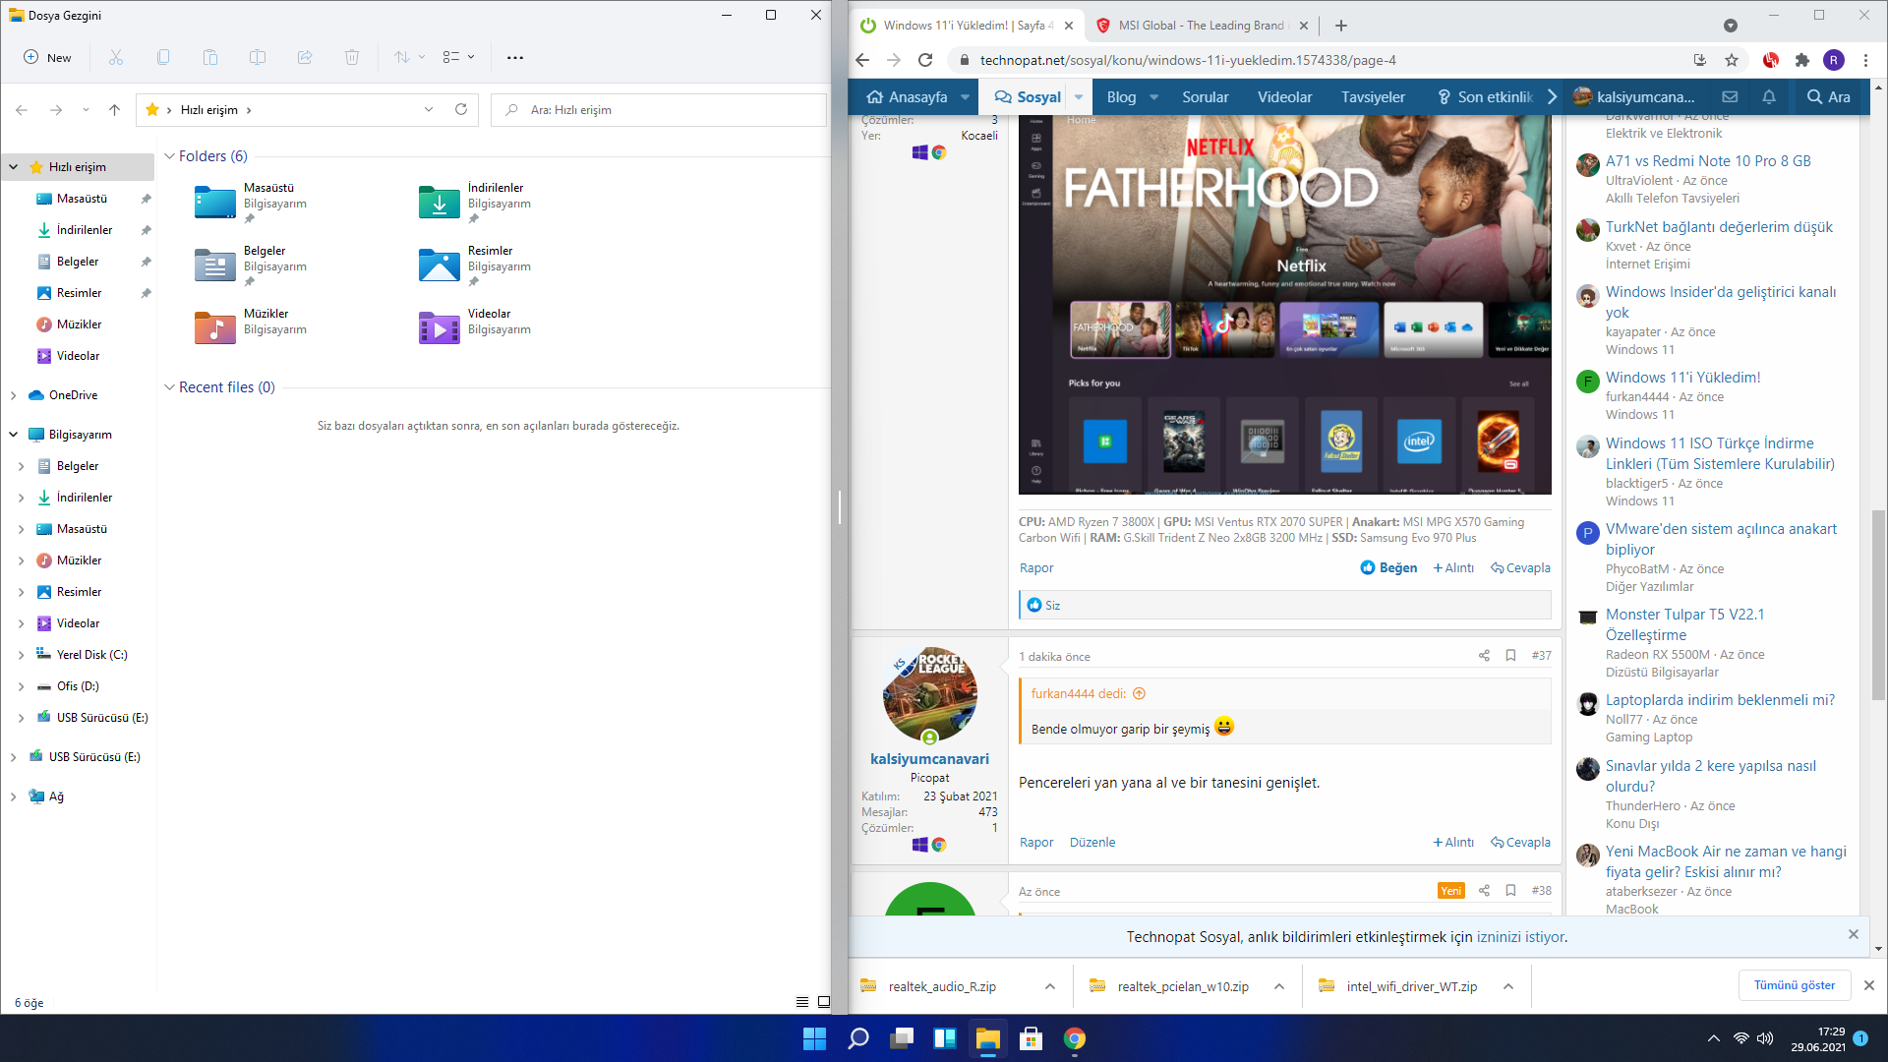Viewport: 1888px width, 1062px height.
Task: Click the Tümünü göster downloads button
Action: pos(1794,985)
